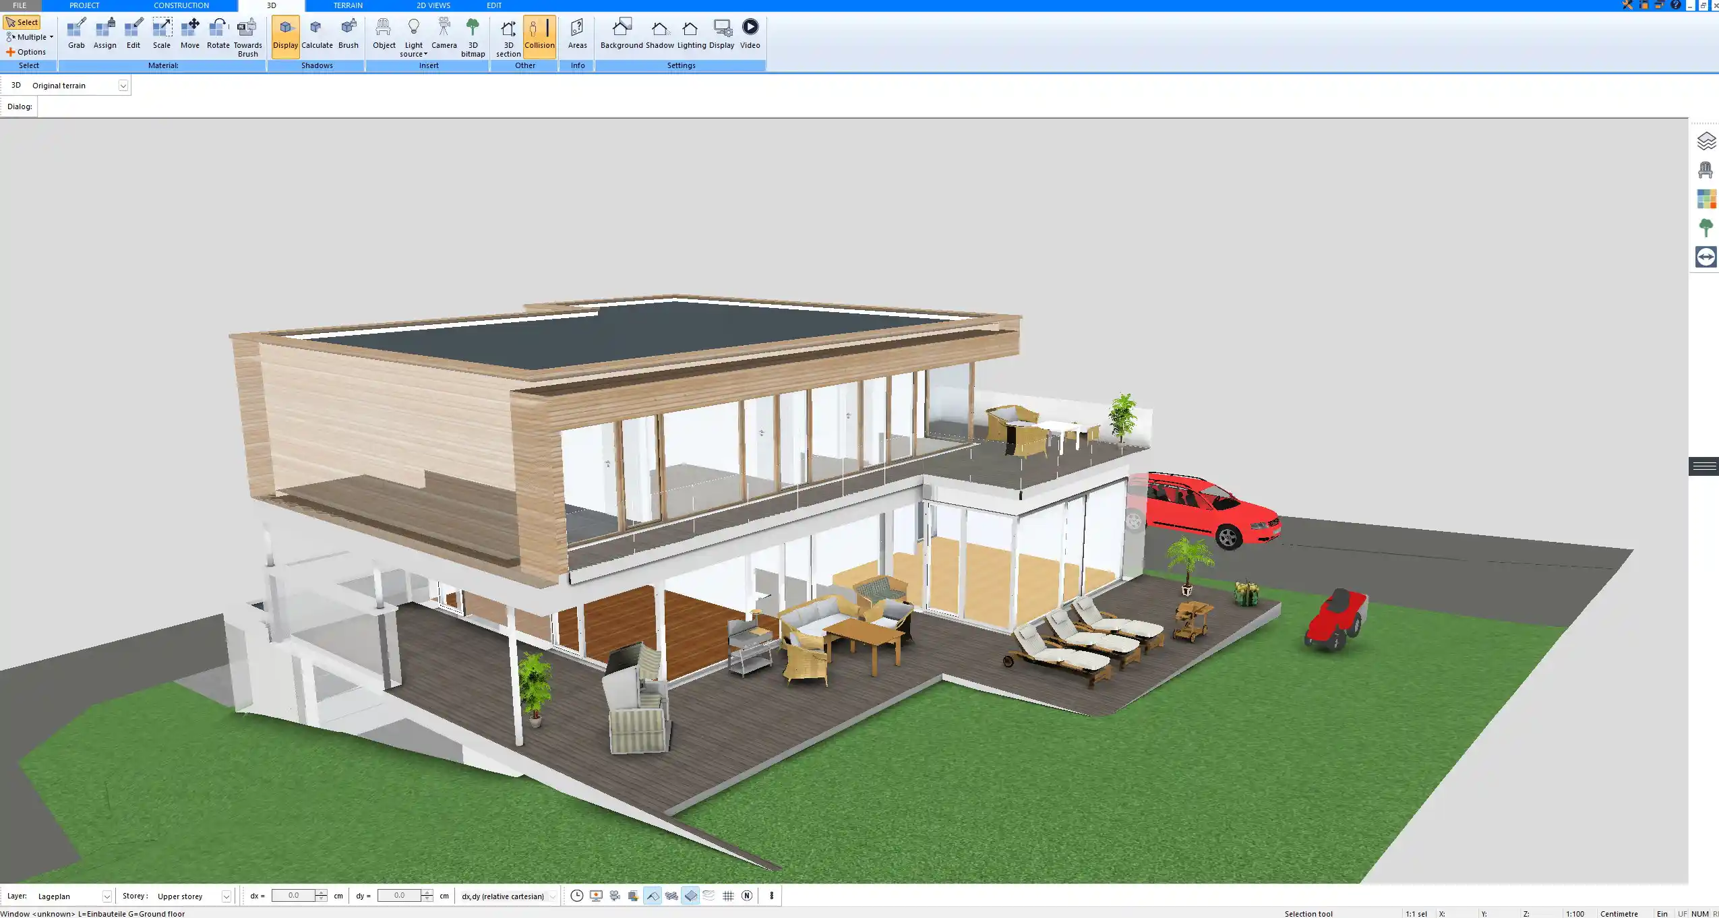Open the layers panel in right sidebar
The height and width of the screenshot is (918, 1719).
pos(1706,141)
